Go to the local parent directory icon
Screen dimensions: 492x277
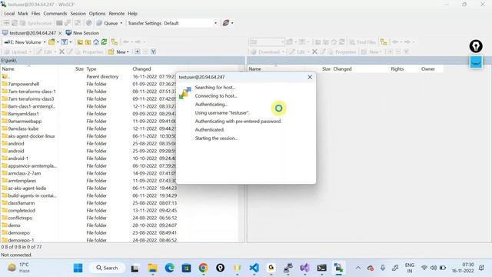[x=80, y=42]
